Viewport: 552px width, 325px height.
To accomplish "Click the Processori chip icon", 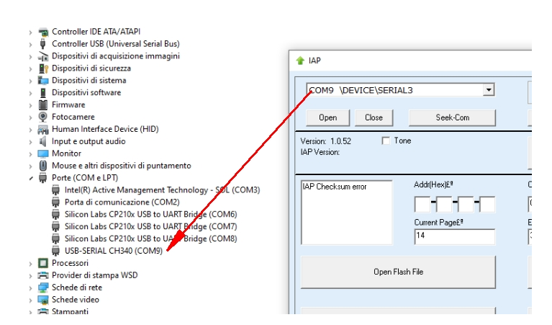I will (x=43, y=263).
